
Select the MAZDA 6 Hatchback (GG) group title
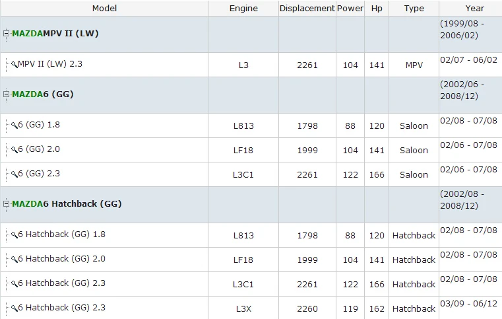67,204
